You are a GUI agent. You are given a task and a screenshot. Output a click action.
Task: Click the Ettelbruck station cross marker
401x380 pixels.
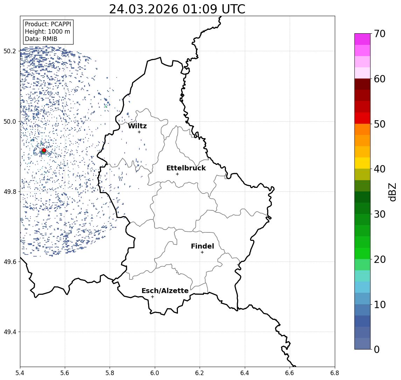[177, 174]
